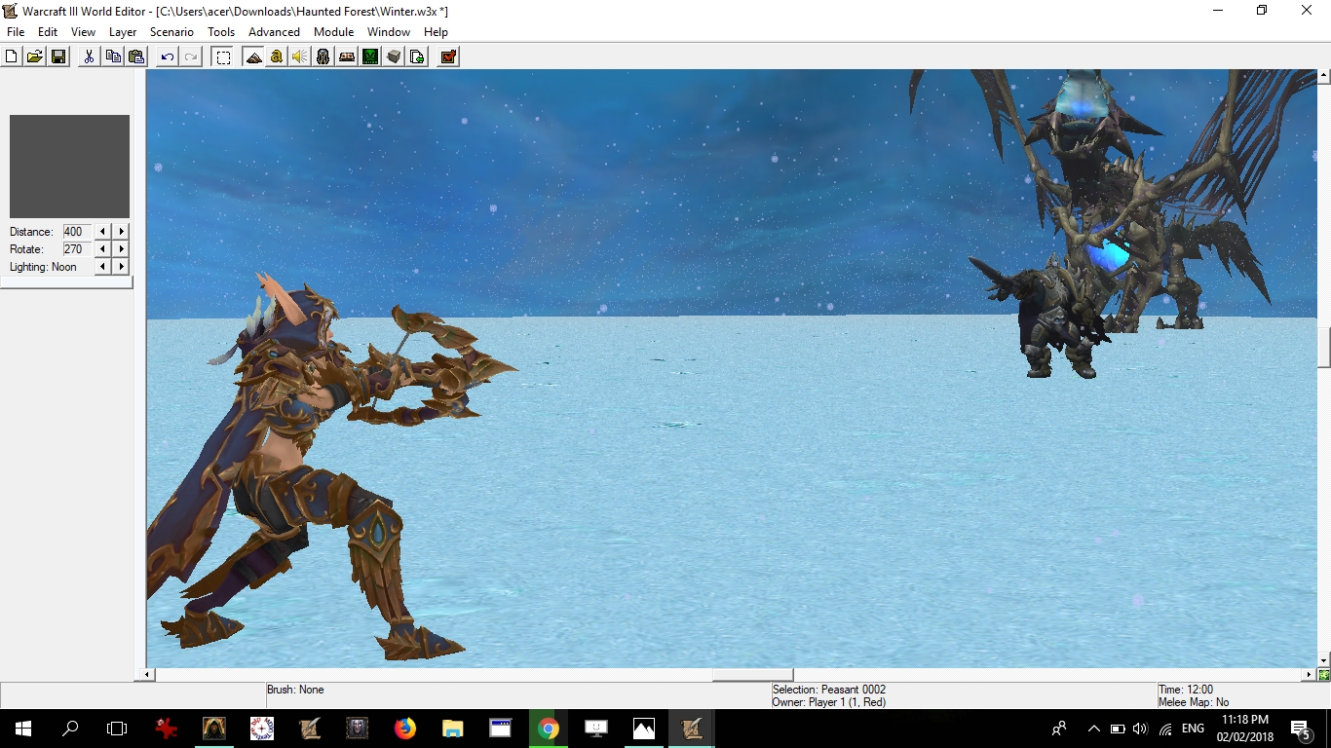The height and width of the screenshot is (748, 1331).
Task: Decrease Distance with its left arrow
Action: (x=103, y=232)
